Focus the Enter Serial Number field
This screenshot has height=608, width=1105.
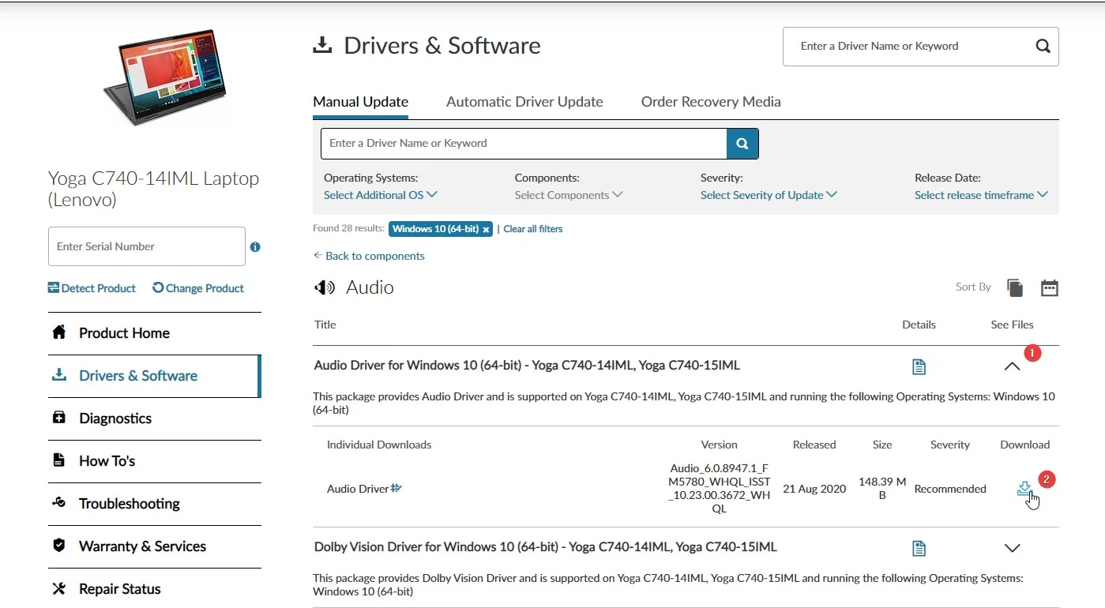coord(147,246)
